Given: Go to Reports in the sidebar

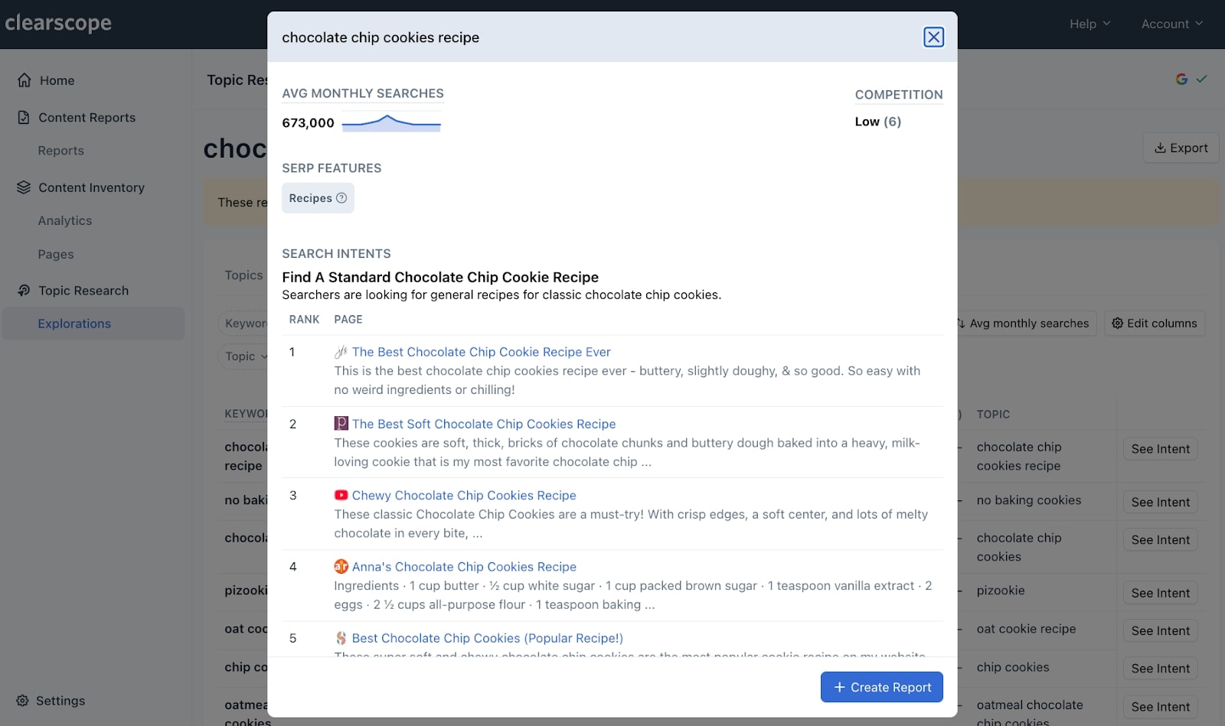Looking at the screenshot, I should (61, 151).
